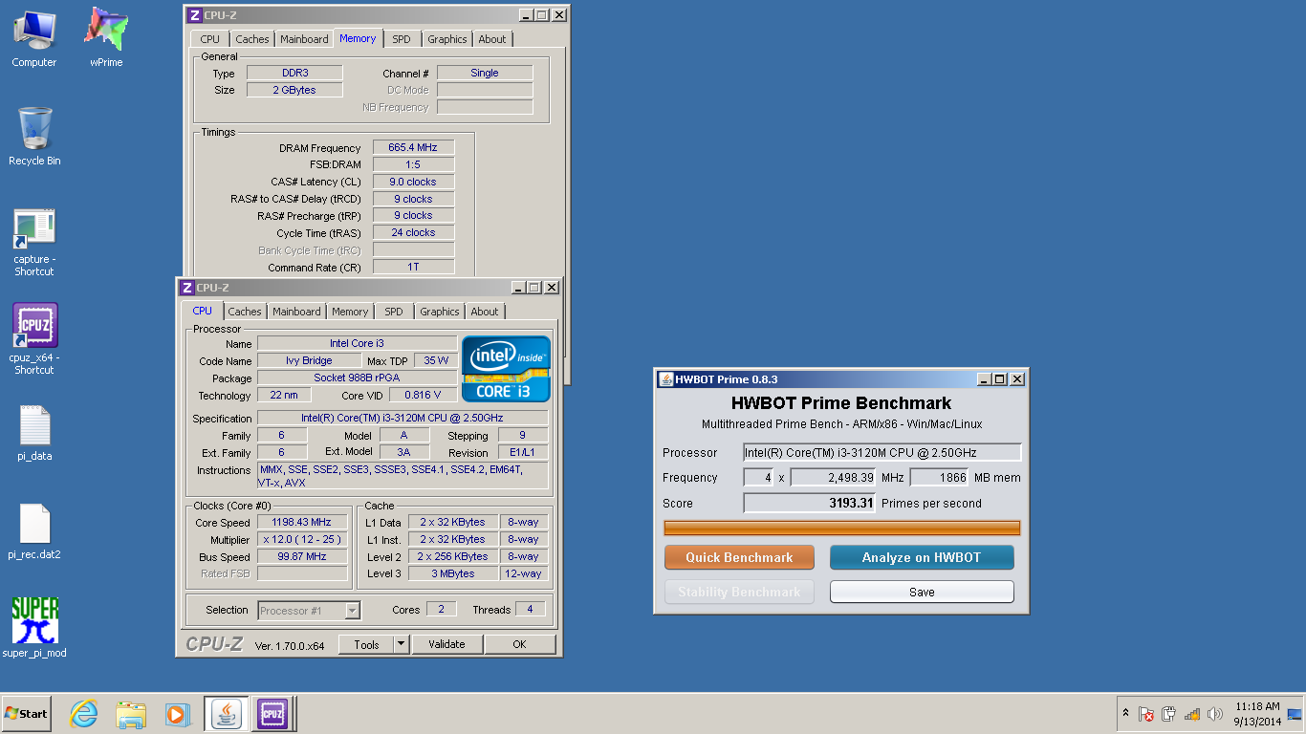Click Save in HWBOT Prime
Image resolution: width=1306 pixels, height=734 pixels.
922,592
